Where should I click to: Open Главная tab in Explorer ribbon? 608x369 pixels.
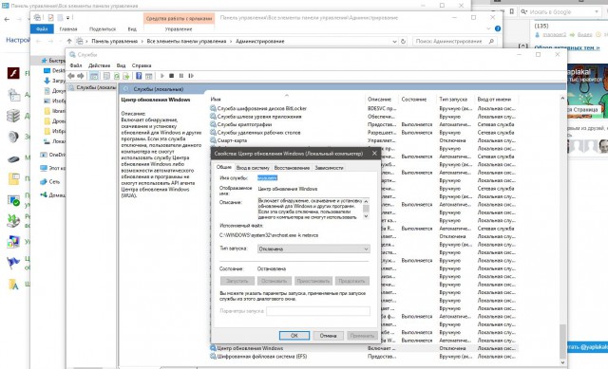(x=68, y=29)
